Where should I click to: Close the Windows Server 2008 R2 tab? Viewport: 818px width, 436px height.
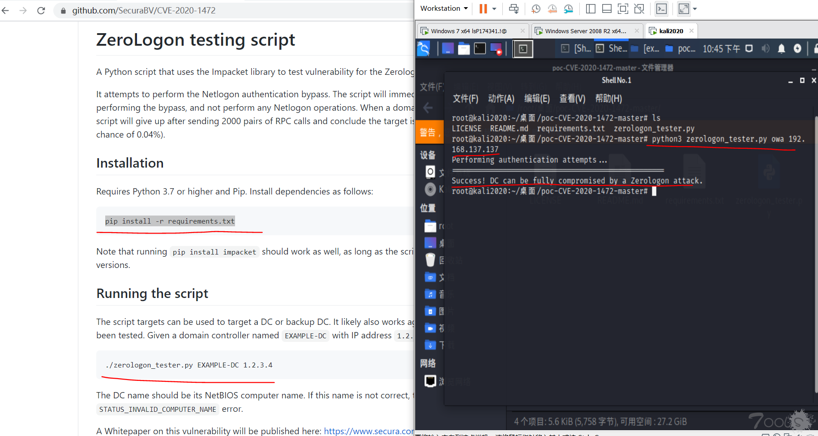[637, 31]
